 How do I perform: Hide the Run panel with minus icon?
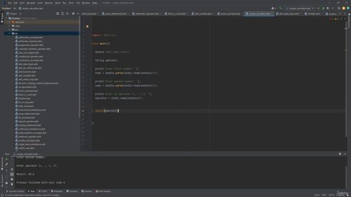pos(345,154)
